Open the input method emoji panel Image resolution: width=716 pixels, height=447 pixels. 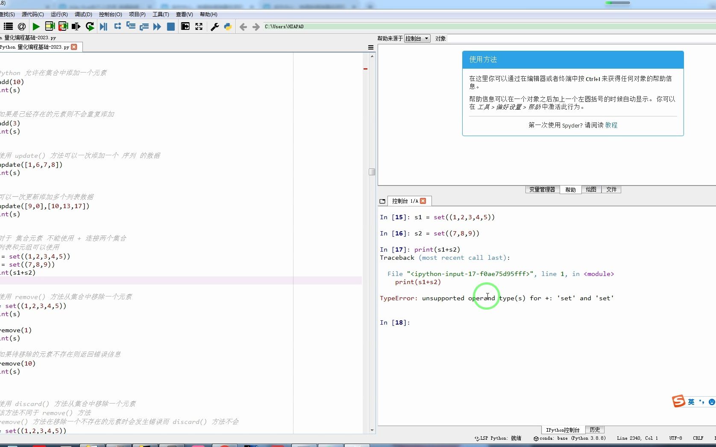712,402
